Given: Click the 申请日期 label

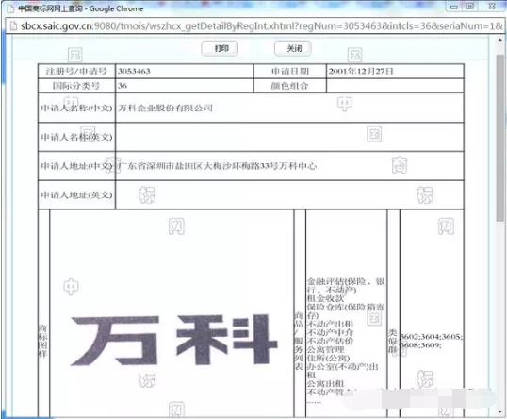Looking at the screenshot, I should click(x=290, y=71).
